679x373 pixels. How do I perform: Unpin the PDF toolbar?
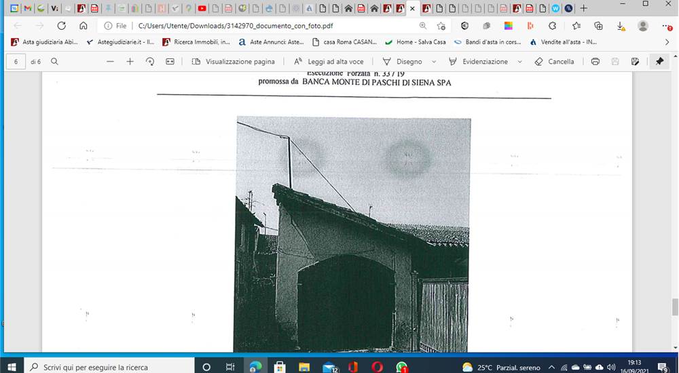pos(659,62)
